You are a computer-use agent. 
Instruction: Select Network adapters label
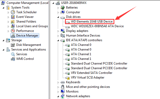click(78, 96)
